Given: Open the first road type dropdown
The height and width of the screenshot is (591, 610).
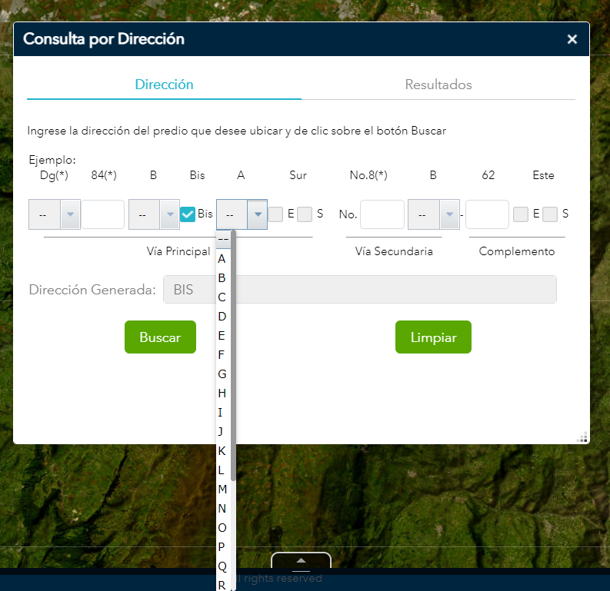Looking at the screenshot, I should [54, 214].
